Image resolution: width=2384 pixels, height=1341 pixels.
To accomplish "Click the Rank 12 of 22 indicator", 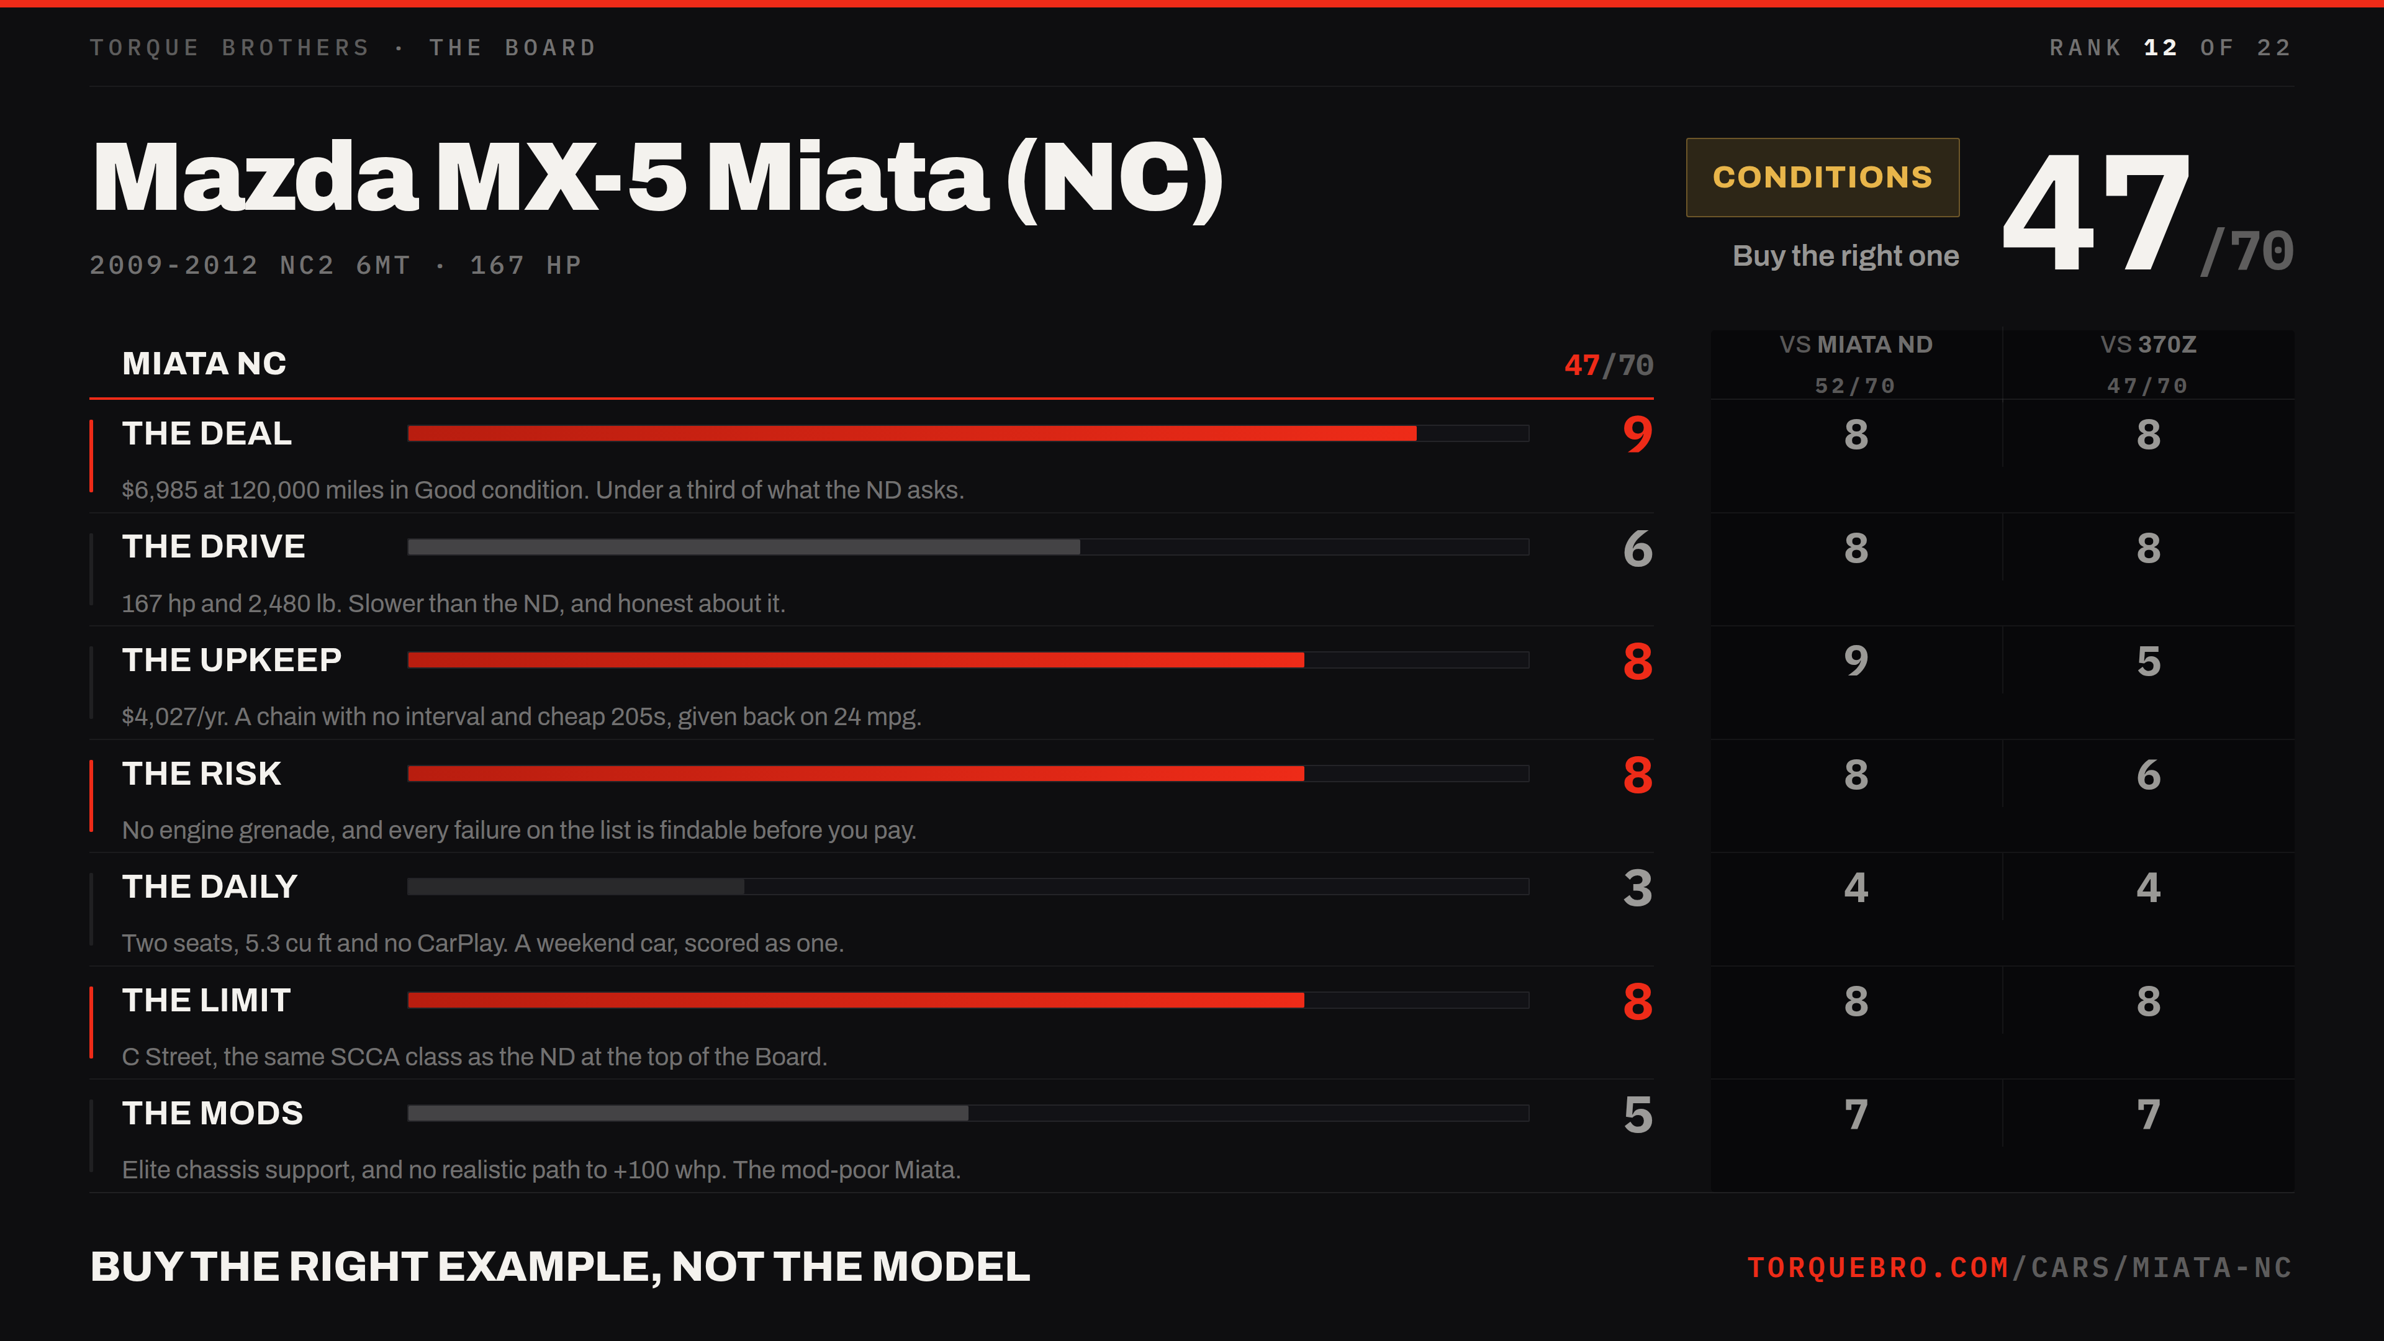I will tap(2170, 47).
